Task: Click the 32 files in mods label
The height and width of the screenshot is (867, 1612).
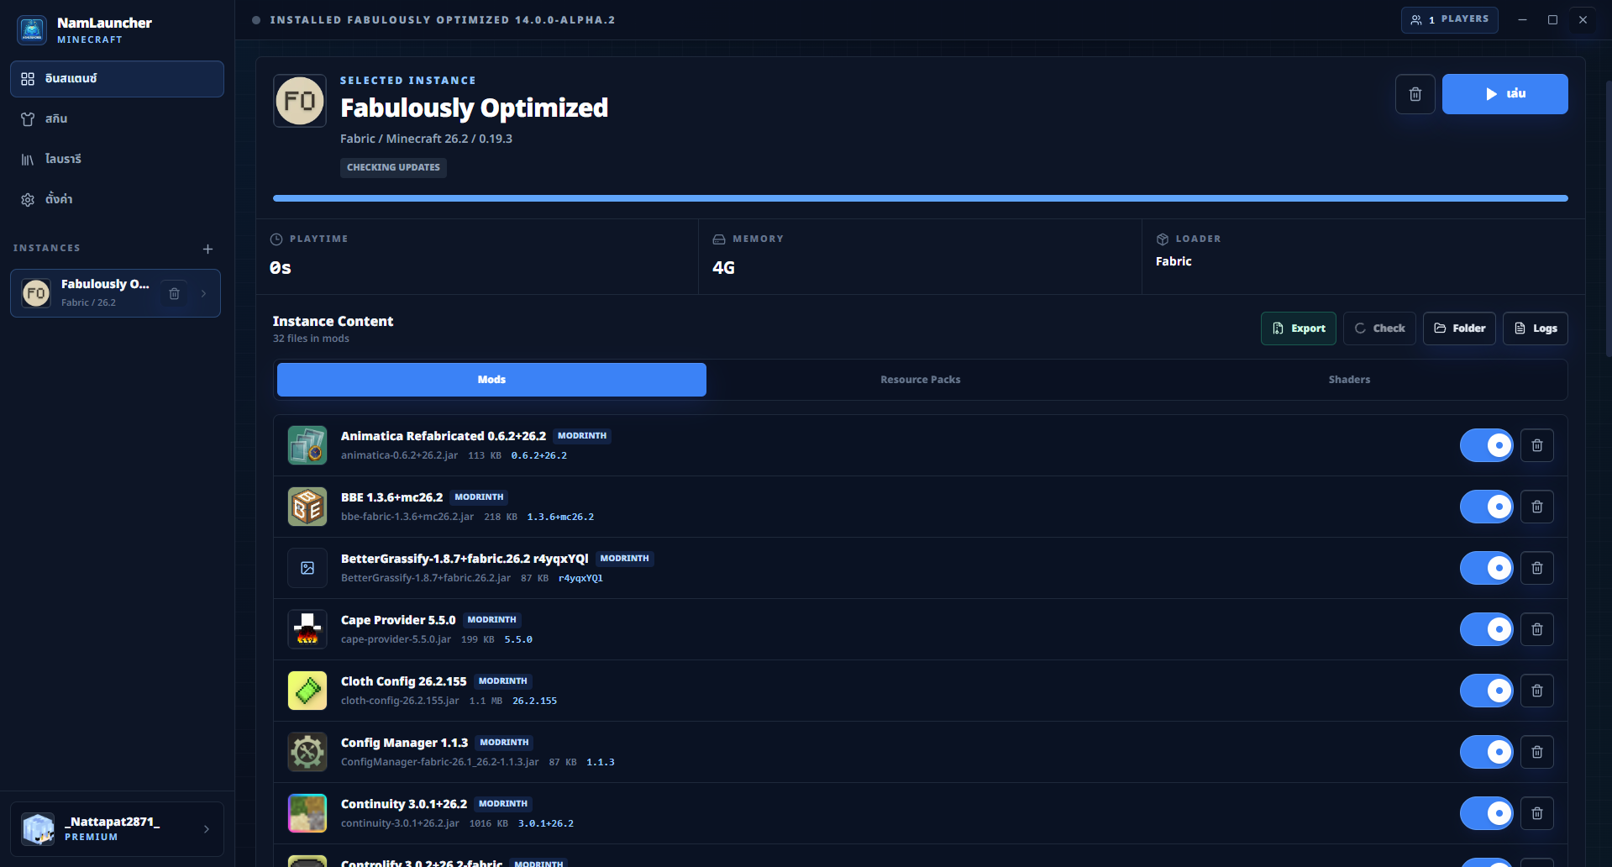Action: pyautogui.click(x=311, y=339)
